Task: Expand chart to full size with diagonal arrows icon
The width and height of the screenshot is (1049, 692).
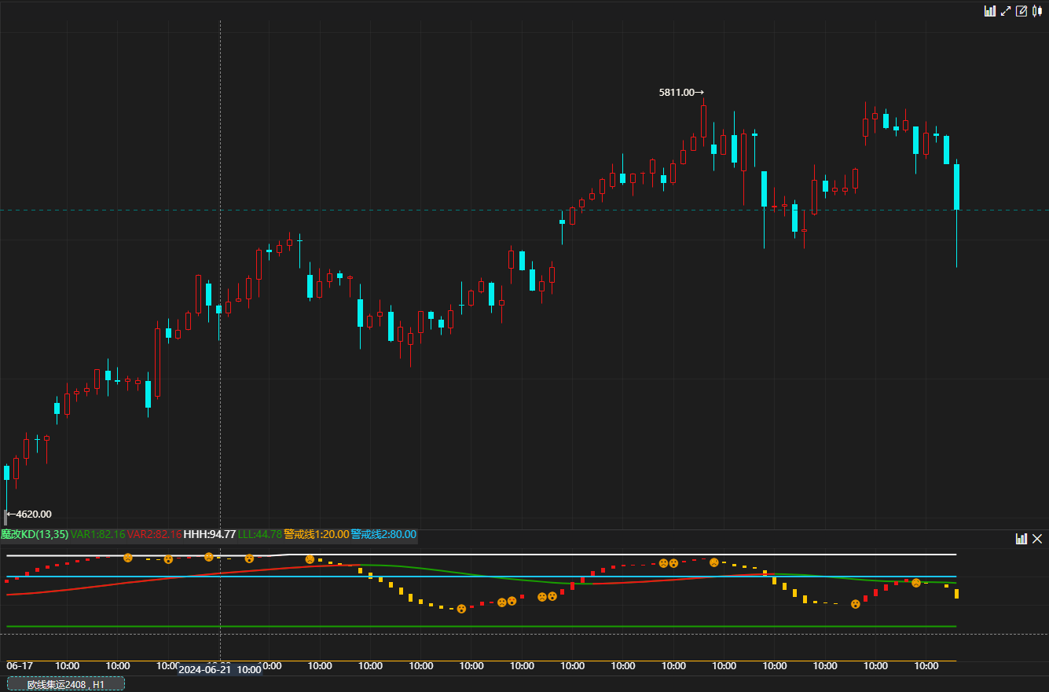Action: coord(1006,11)
